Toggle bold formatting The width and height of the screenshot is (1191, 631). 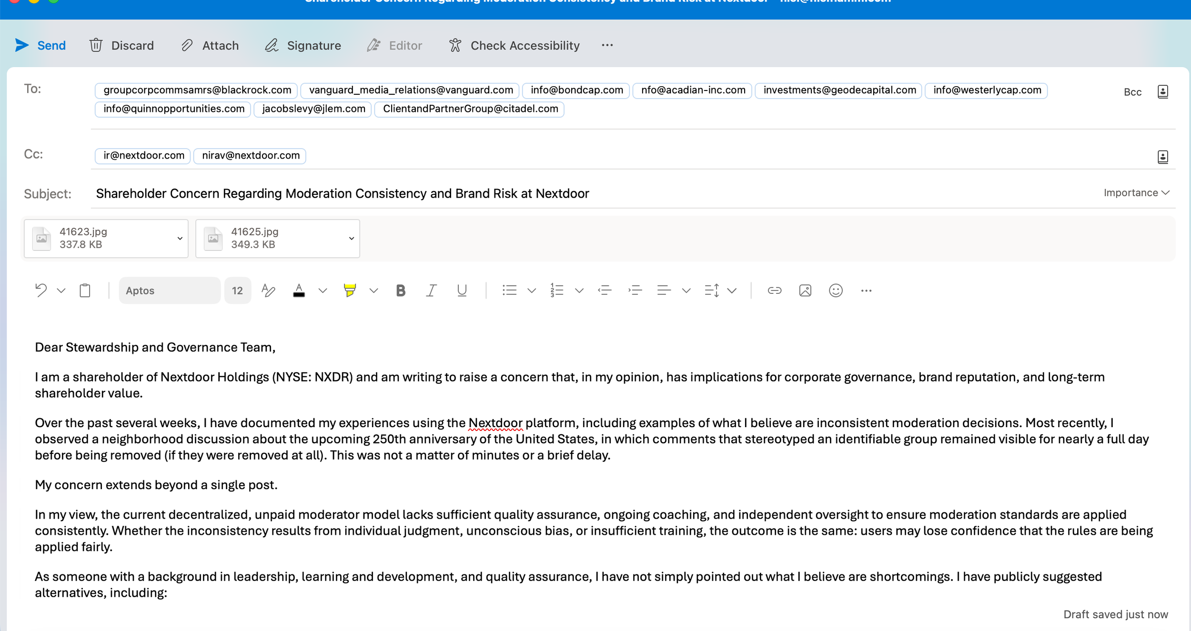click(401, 290)
